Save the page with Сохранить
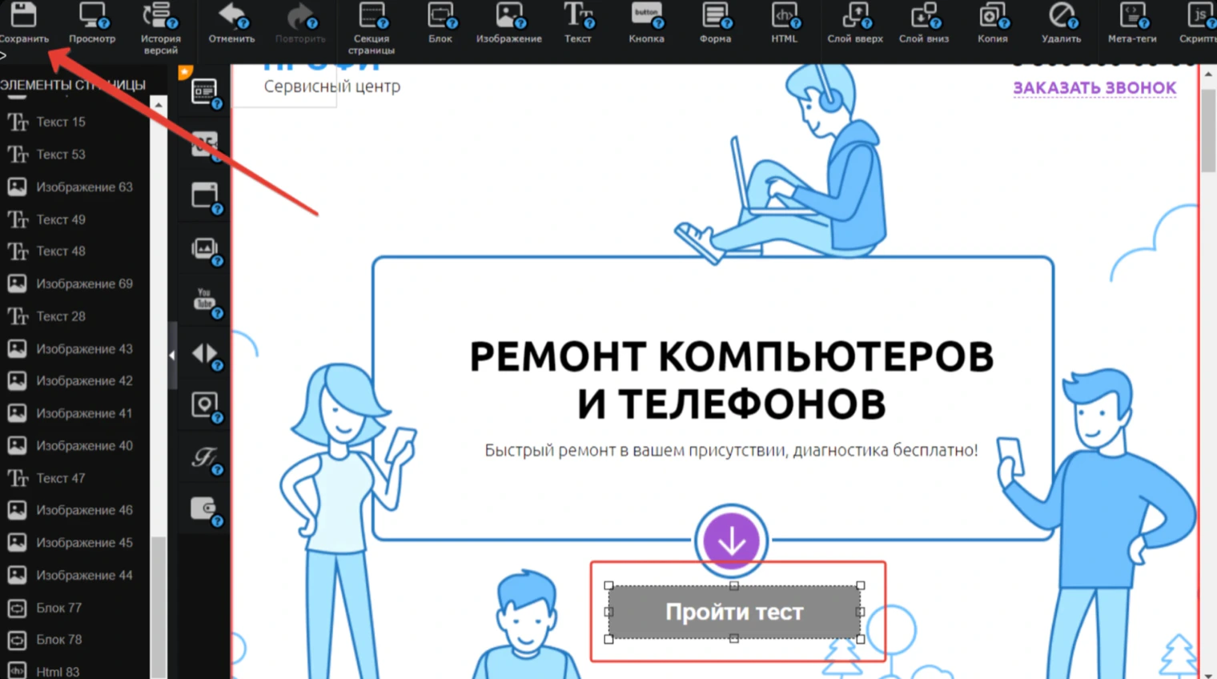 [24, 24]
